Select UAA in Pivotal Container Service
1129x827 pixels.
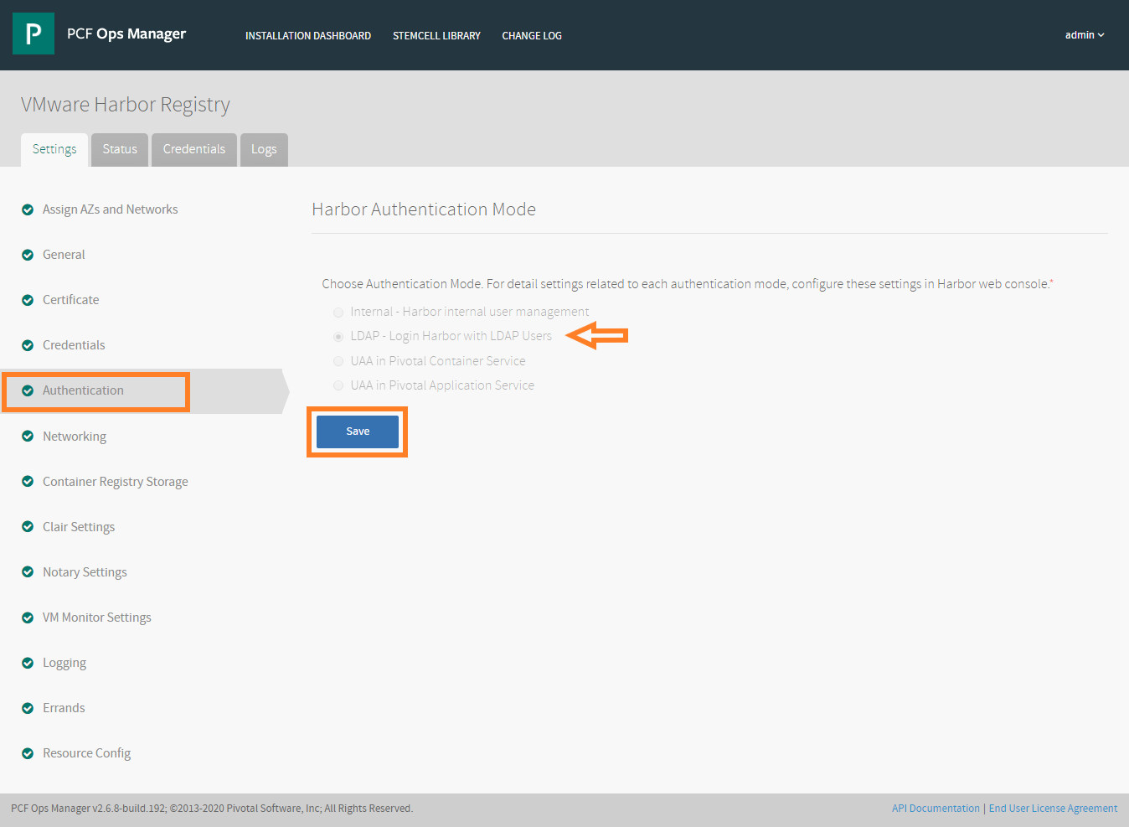coord(338,361)
